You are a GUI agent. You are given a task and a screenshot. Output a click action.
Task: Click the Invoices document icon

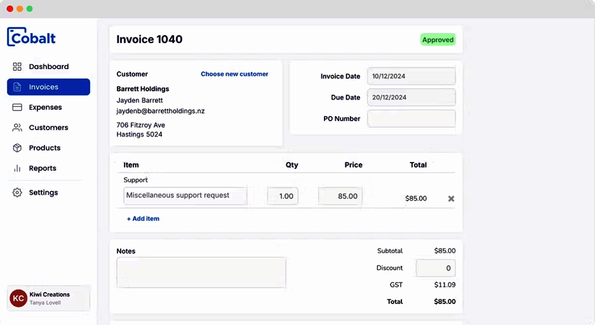[17, 87]
